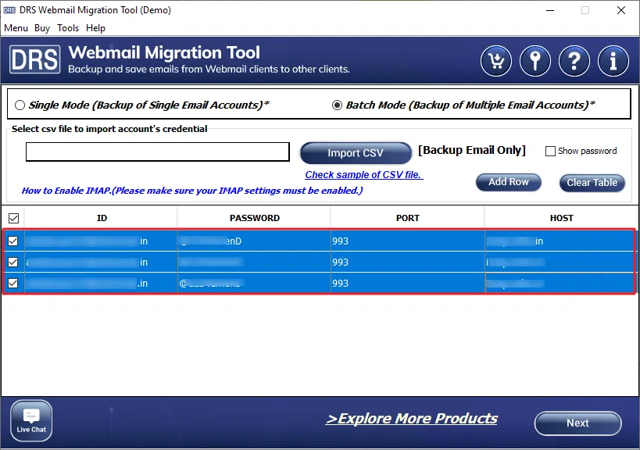The height and width of the screenshot is (450, 640).
Task: Select the third row HOST cell
Action: pos(560,283)
